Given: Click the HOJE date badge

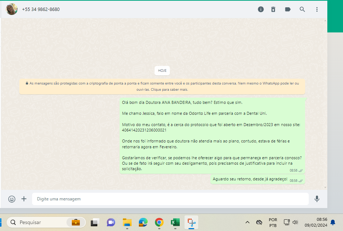Looking at the screenshot, I should click(162, 70).
